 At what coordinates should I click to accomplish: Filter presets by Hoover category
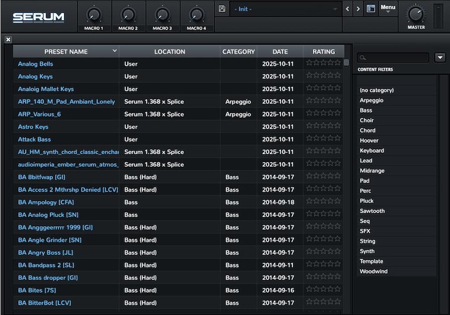pyautogui.click(x=369, y=141)
